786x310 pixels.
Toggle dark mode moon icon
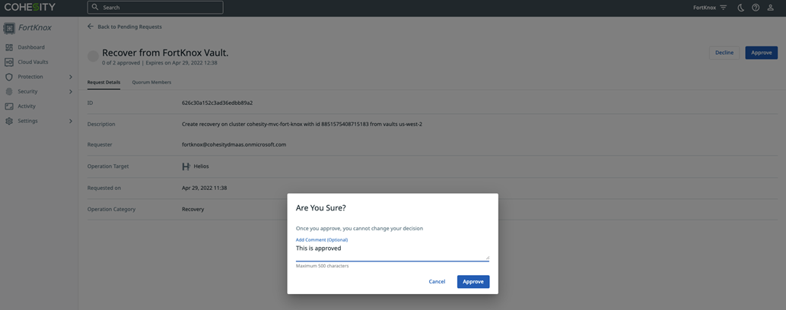coord(741,8)
